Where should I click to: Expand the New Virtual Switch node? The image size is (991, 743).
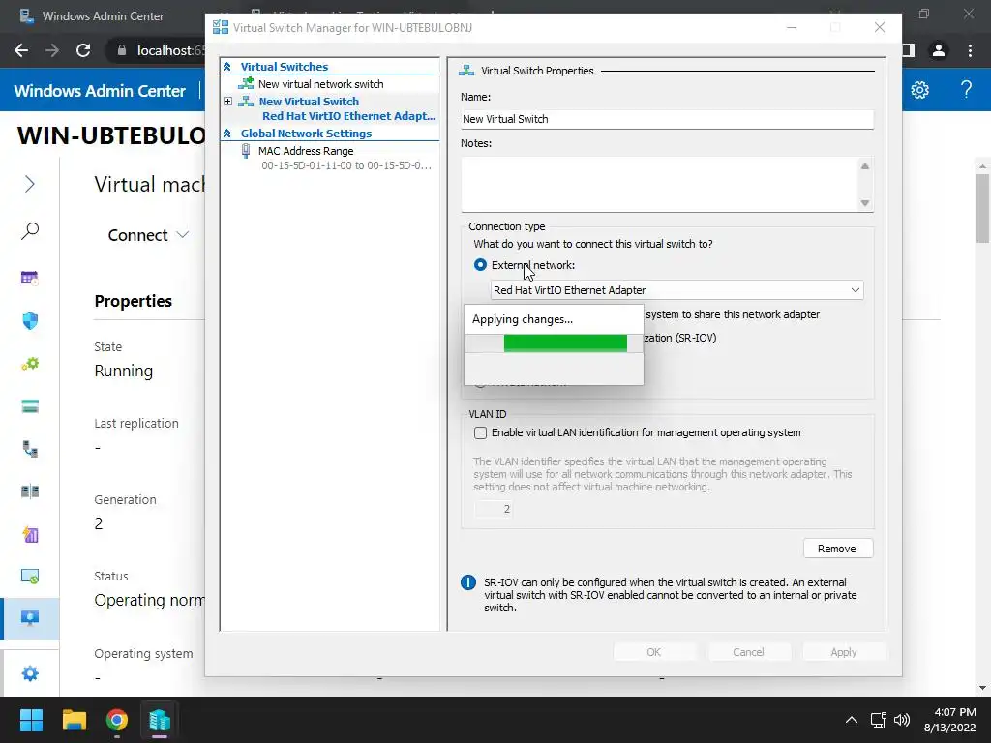pos(227,101)
